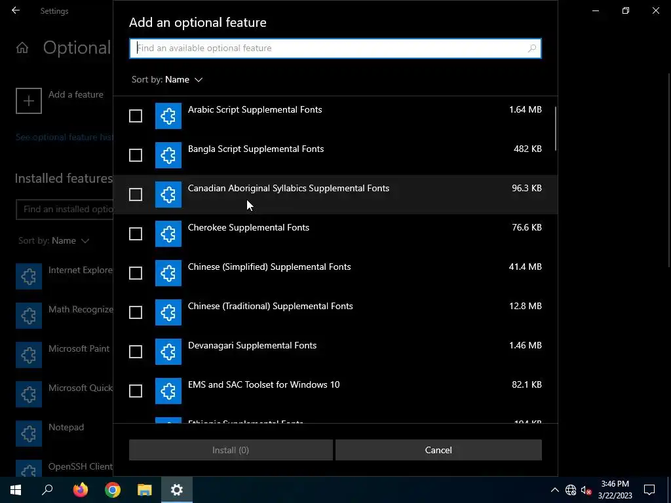The image size is (671, 503).
Task: Tick the Bangla Script Supplemental Fonts checkbox
Action: [x=136, y=155]
